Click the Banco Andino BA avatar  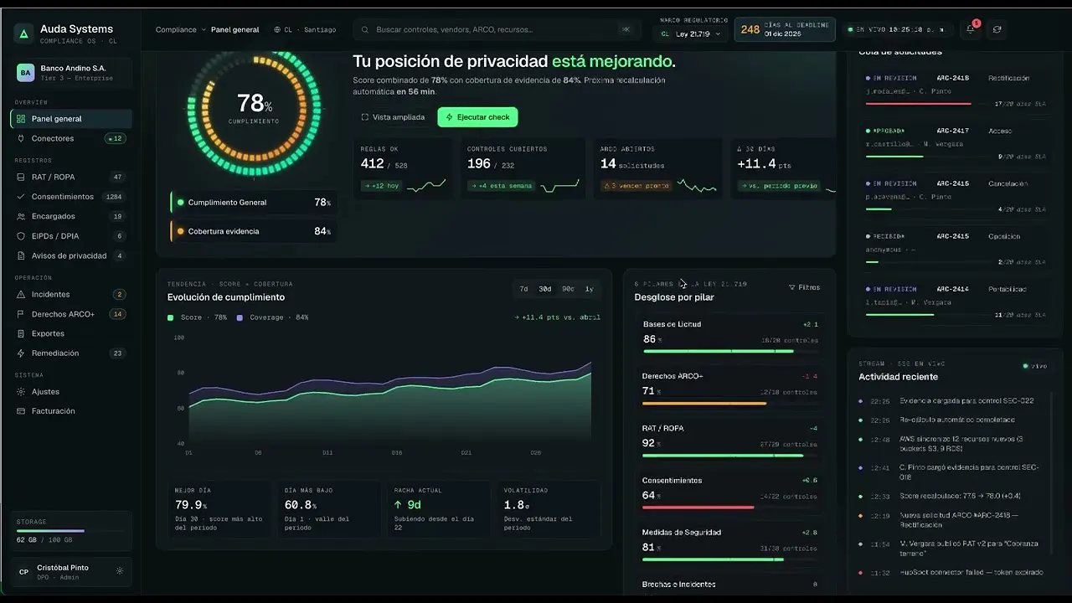(25, 73)
